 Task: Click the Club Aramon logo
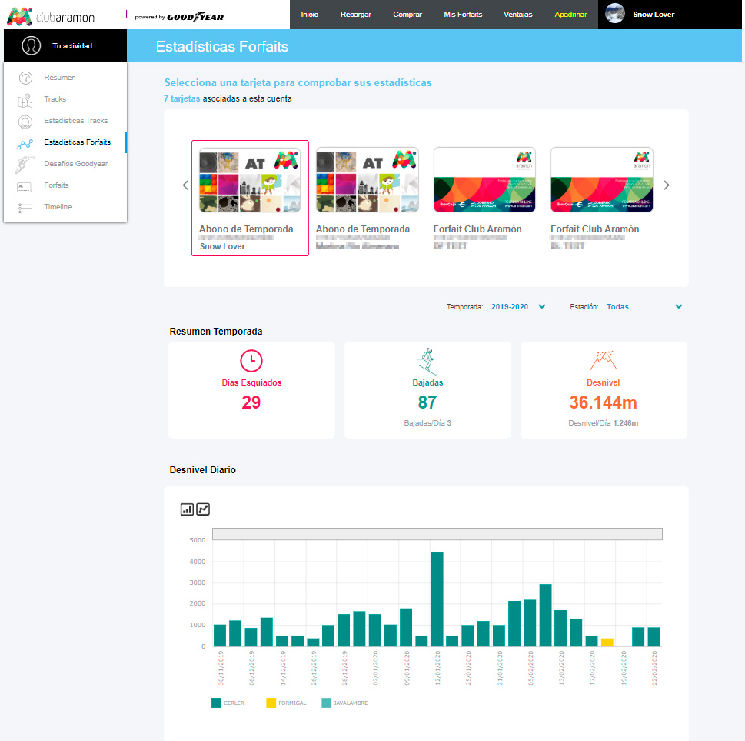55,15
